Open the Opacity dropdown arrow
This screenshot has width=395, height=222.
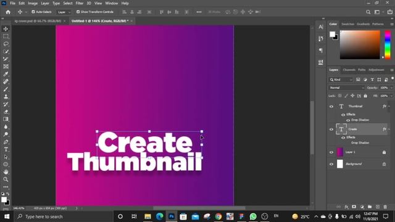391,88
